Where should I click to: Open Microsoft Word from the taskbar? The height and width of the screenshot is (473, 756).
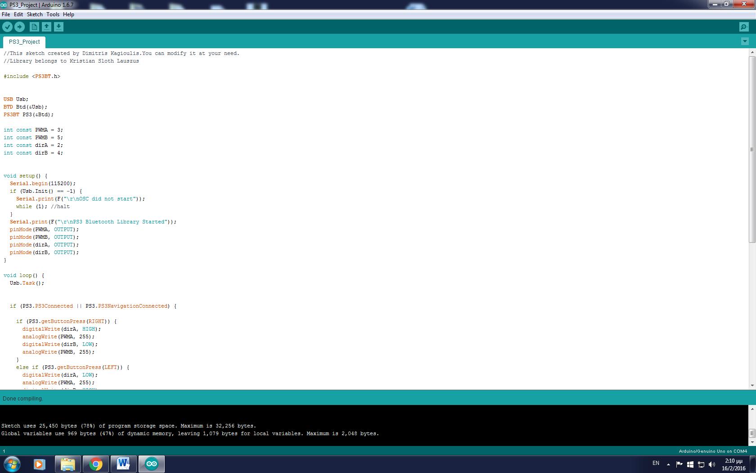pos(123,464)
